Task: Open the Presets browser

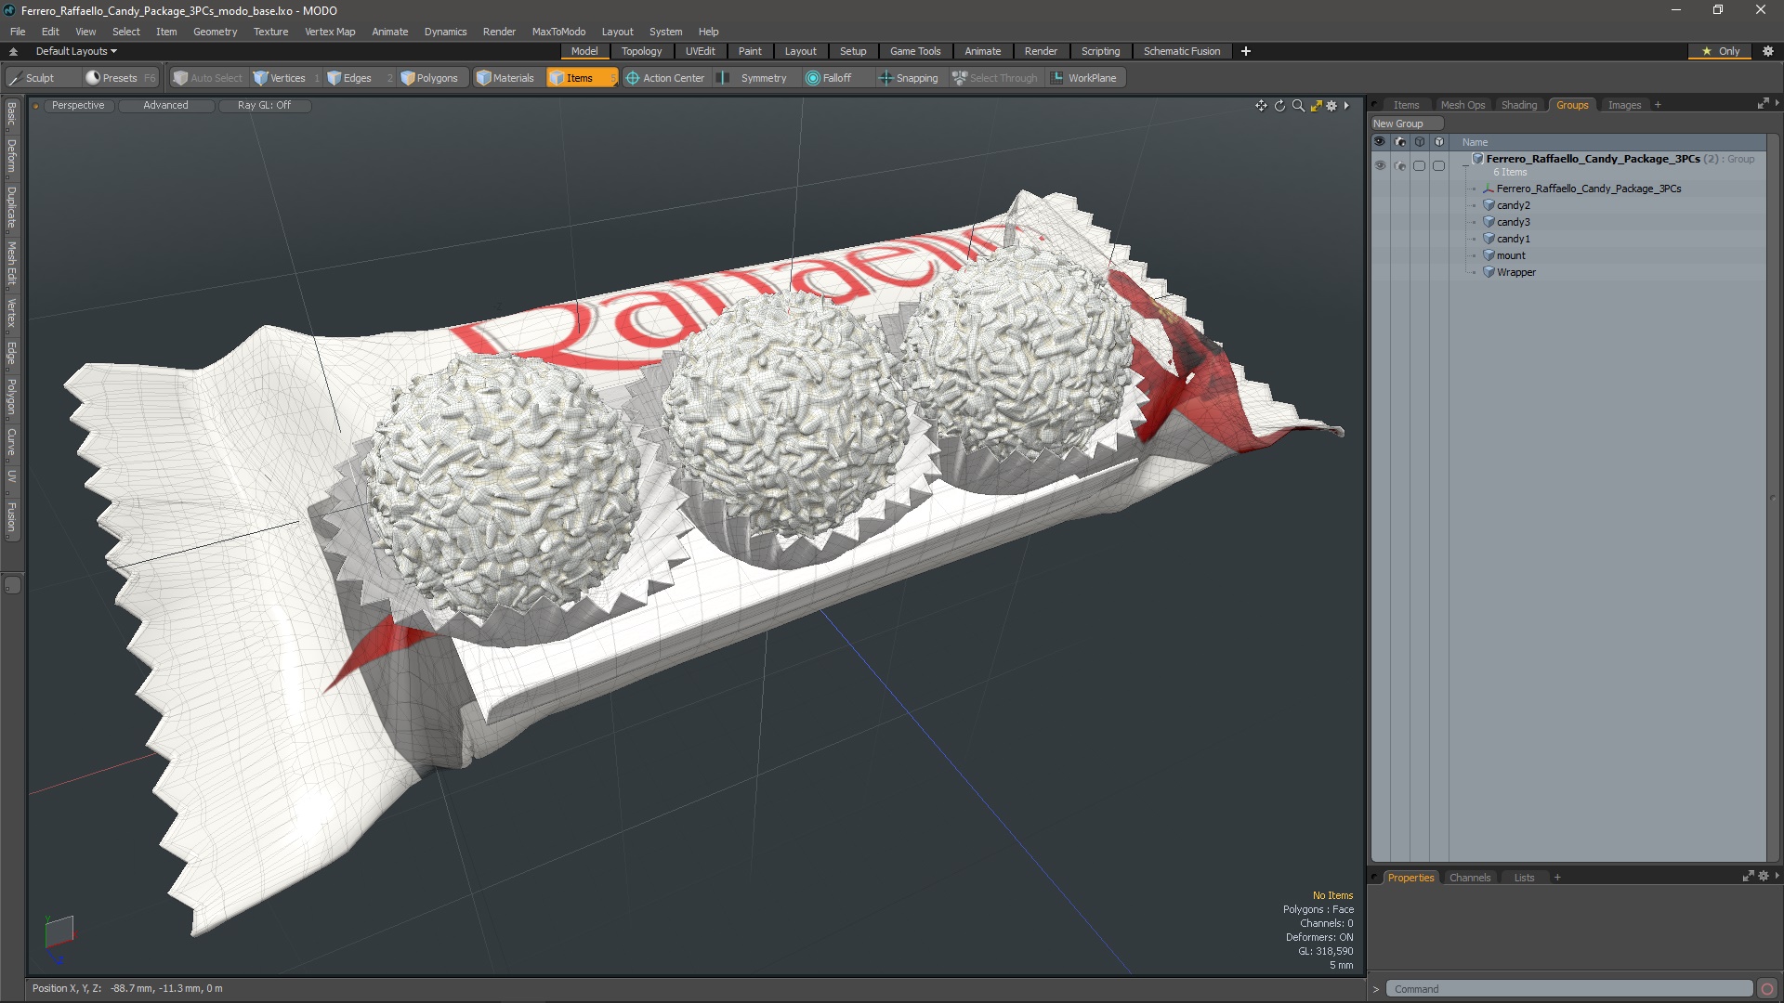Action: coord(119,78)
